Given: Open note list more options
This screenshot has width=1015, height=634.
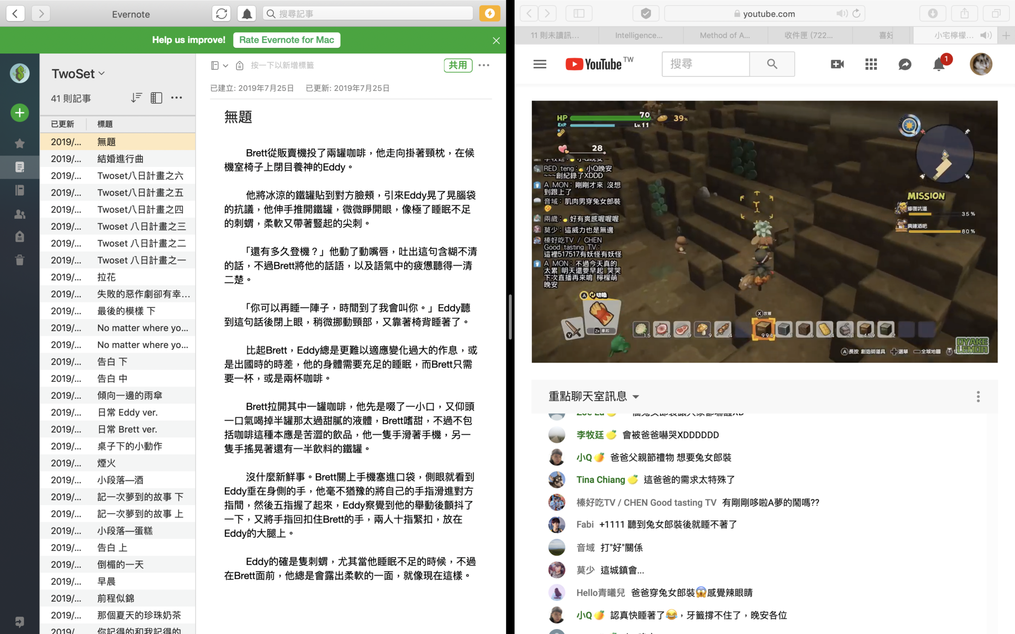Looking at the screenshot, I should click(x=176, y=98).
